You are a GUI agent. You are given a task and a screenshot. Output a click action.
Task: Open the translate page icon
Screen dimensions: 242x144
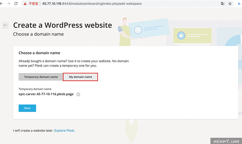pyautogui.click(x=223, y=3)
